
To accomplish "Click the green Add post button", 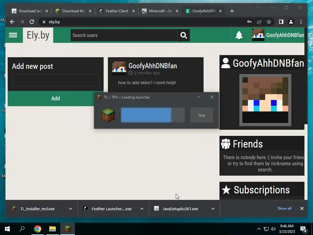I will click(56, 98).
